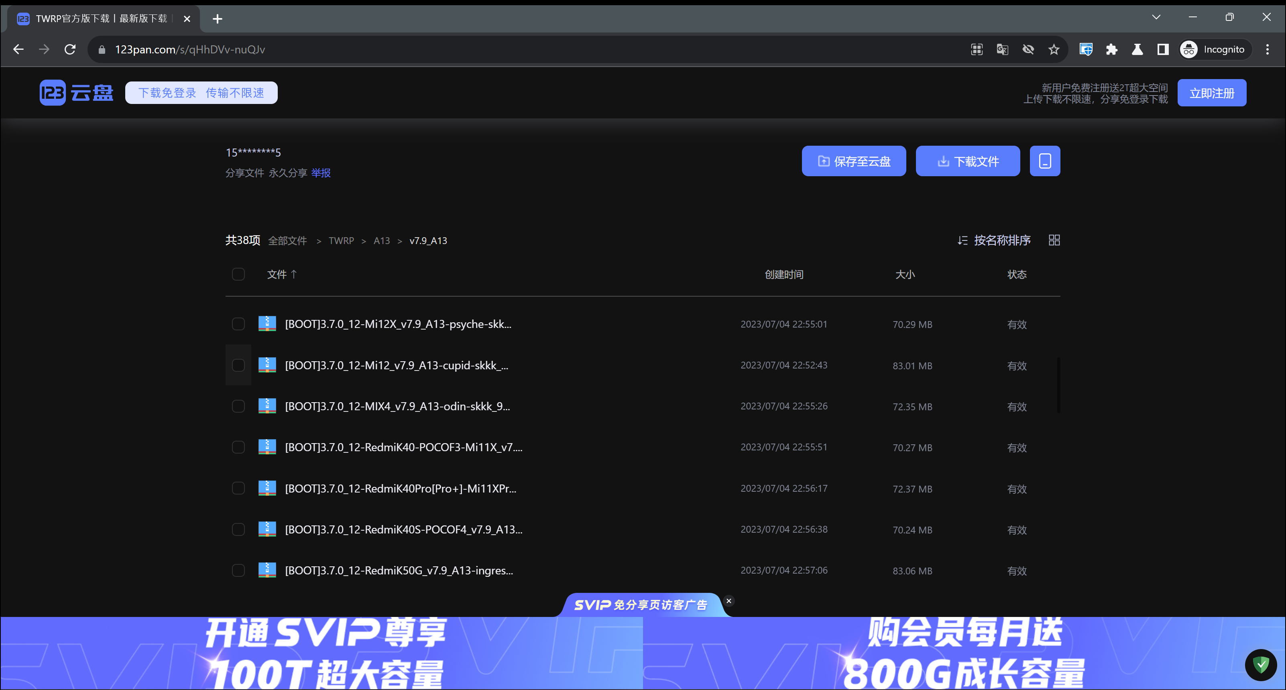
Task: Select checkbox for Mi12 cupid file
Action: pyautogui.click(x=238, y=365)
